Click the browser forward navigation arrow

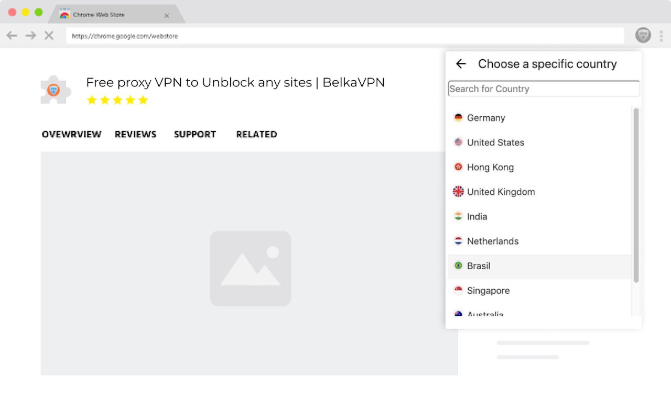coord(31,36)
